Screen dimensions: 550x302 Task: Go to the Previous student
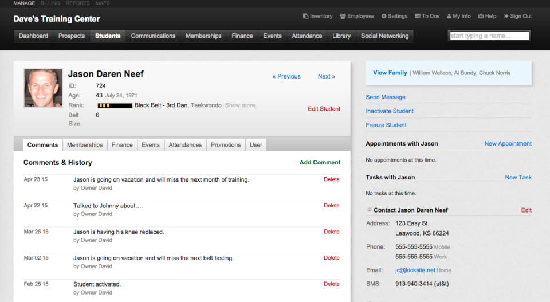(x=286, y=76)
